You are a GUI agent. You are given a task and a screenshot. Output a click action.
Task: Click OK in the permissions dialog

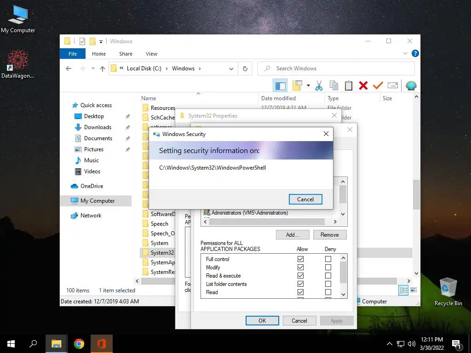262,320
